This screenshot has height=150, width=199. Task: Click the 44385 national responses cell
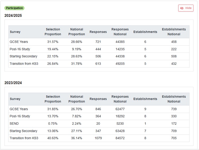120,42
